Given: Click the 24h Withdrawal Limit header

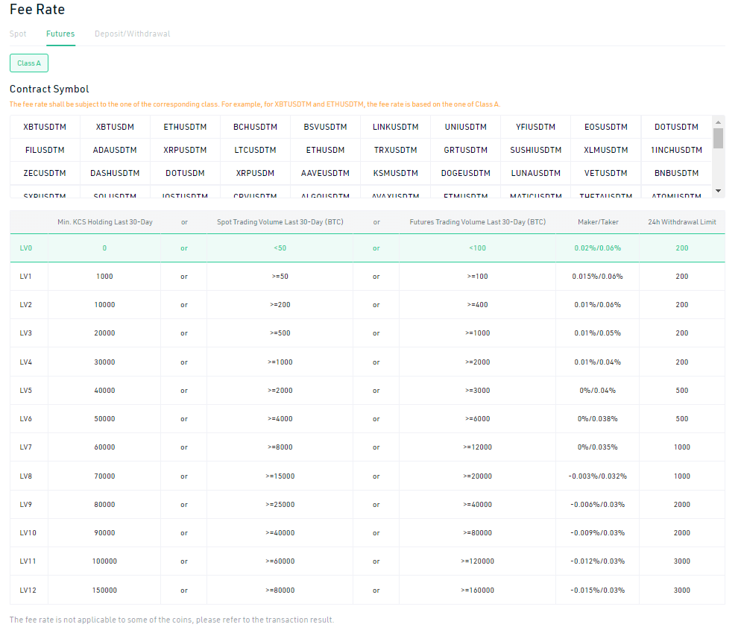Looking at the screenshot, I should tap(682, 221).
